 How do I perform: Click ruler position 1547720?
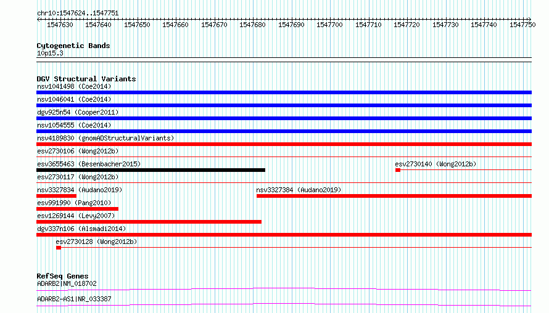(407, 25)
